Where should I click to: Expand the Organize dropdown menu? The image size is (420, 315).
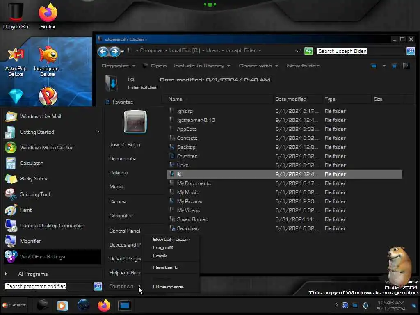(x=119, y=66)
